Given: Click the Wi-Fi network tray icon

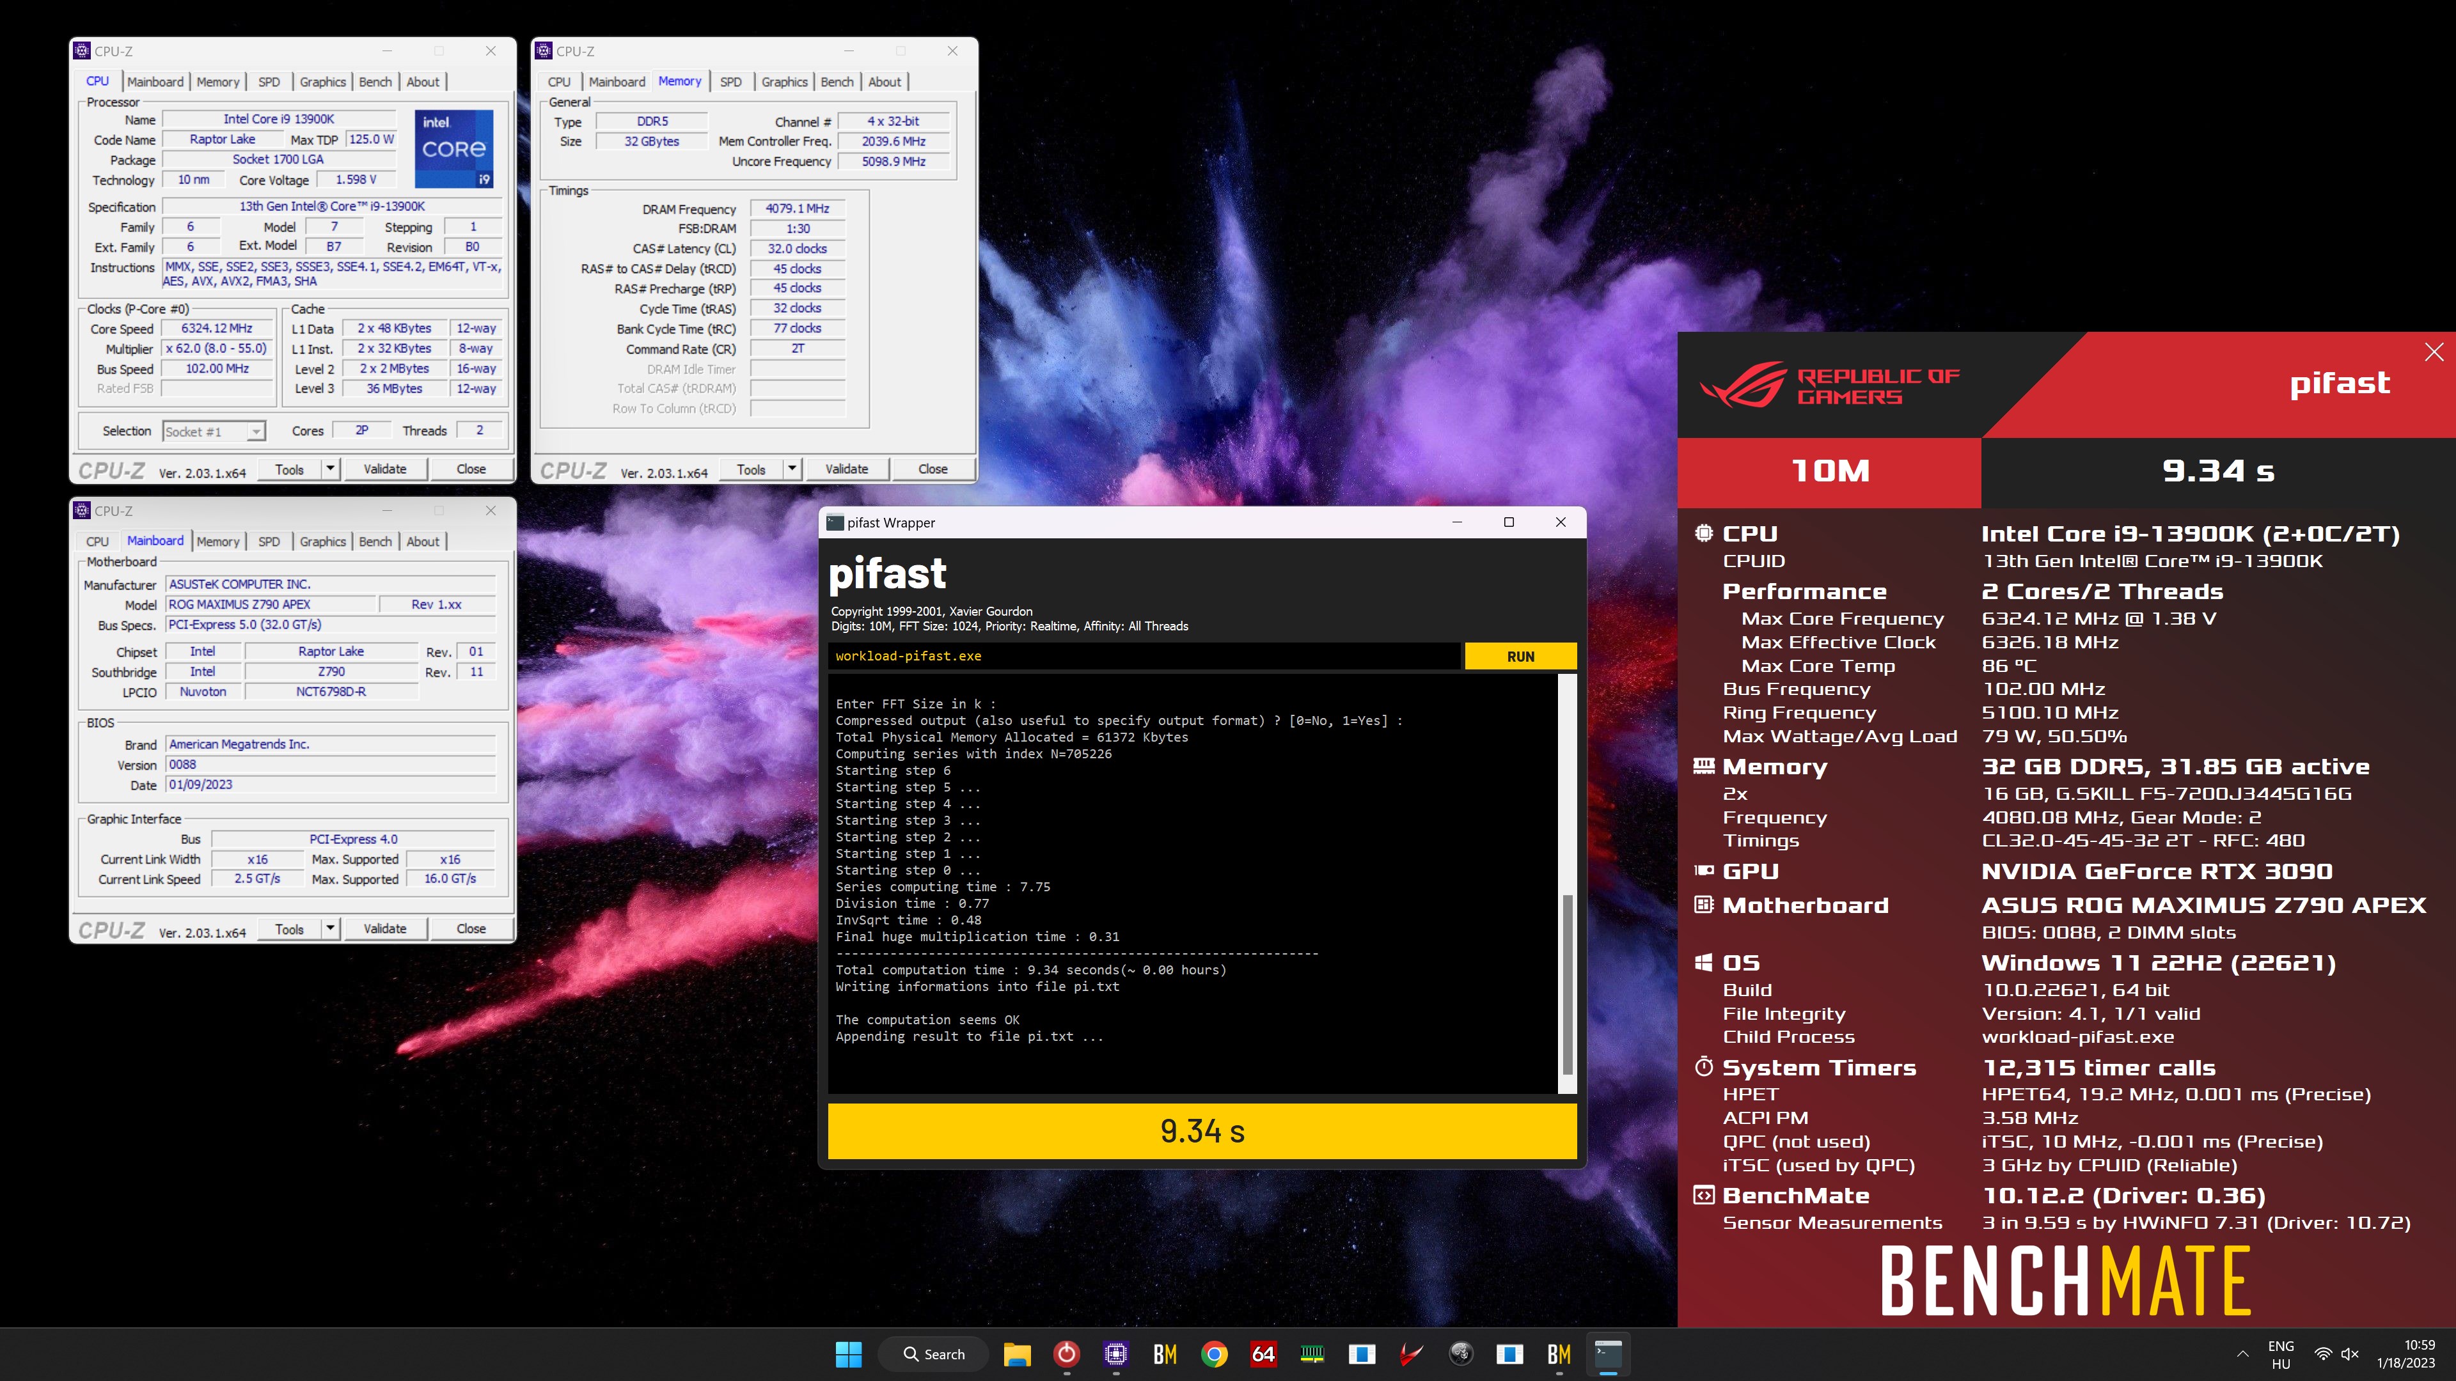Looking at the screenshot, I should (2324, 1354).
